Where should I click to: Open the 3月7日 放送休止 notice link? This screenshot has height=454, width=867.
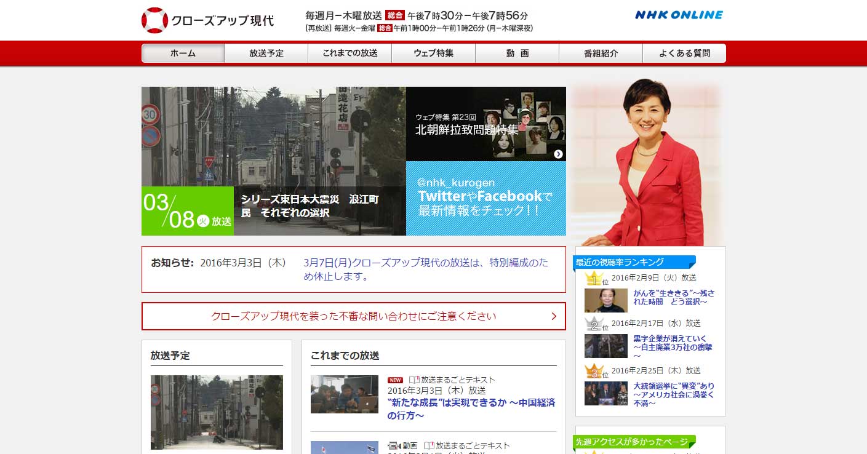[x=426, y=269]
